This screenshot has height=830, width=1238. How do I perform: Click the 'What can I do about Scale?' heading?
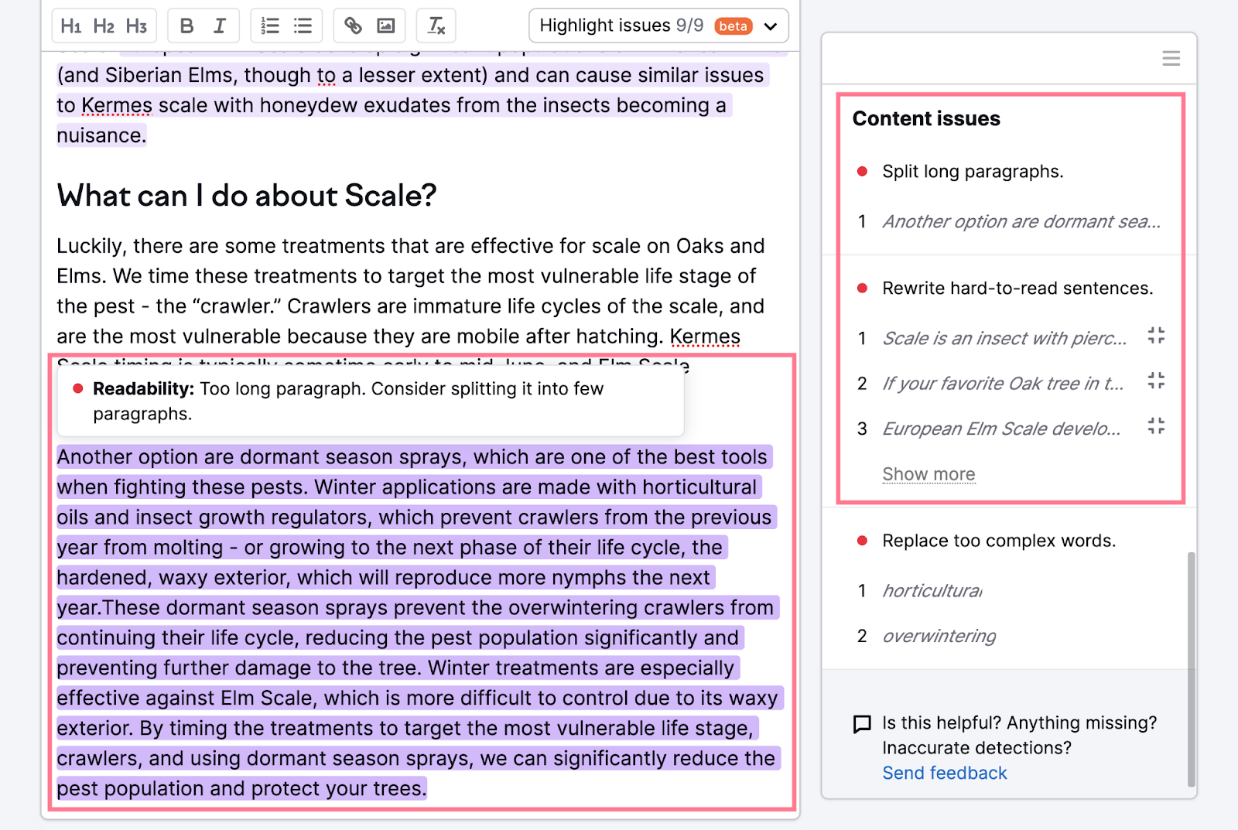247,196
